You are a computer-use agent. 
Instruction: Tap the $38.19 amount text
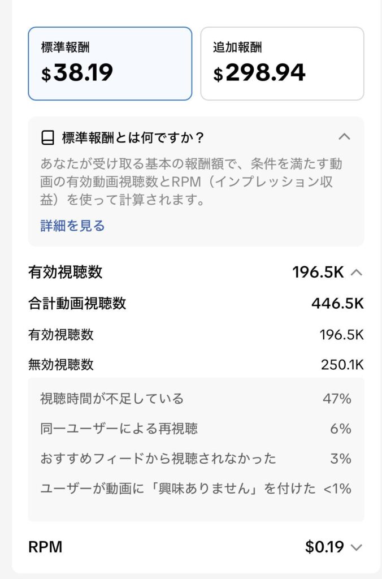coord(77,73)
